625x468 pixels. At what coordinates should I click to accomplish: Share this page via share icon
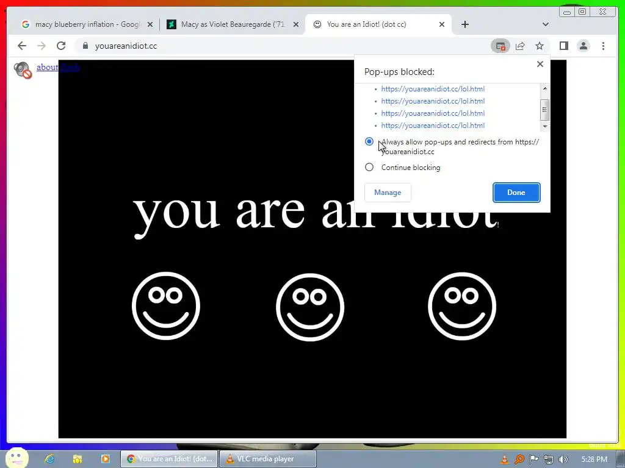(520, 46)
